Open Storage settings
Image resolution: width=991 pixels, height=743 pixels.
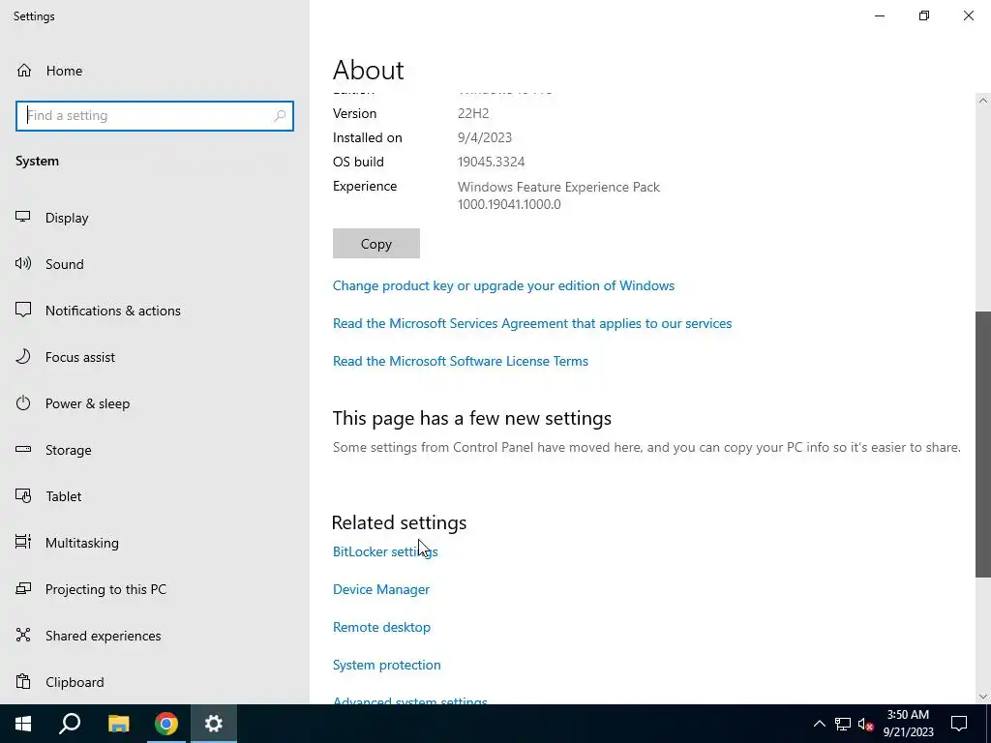54,450
